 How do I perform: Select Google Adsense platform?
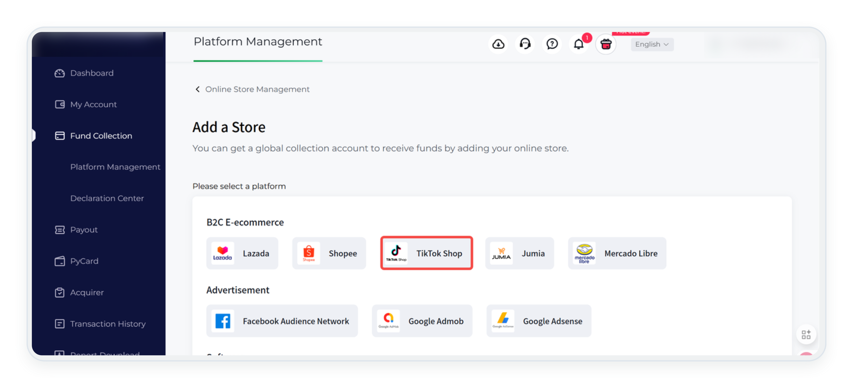(x=539, y=321)
